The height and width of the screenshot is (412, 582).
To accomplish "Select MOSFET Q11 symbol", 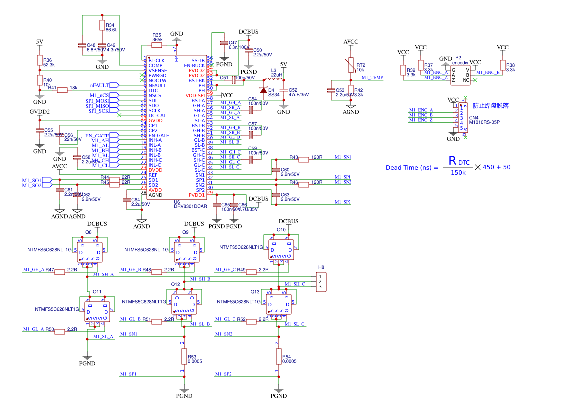I will coord(97,312).
